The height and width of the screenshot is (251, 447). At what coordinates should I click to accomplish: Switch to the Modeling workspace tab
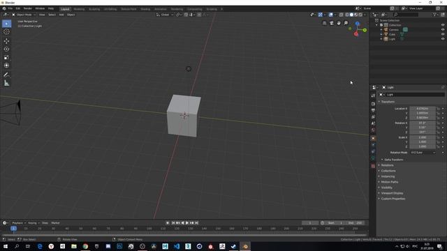tap(79, 9)
